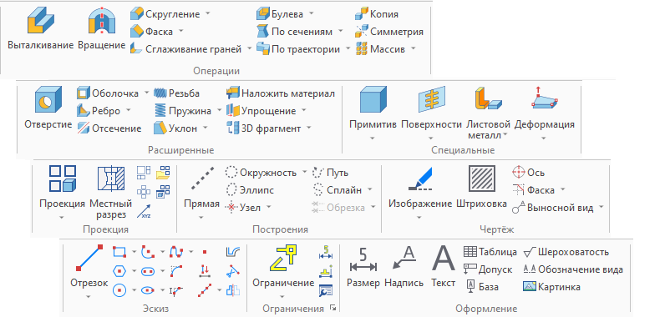Screen dimensions: 670x317
Task: Click the Размер dimension tool
Action: [x=363, y=269]
